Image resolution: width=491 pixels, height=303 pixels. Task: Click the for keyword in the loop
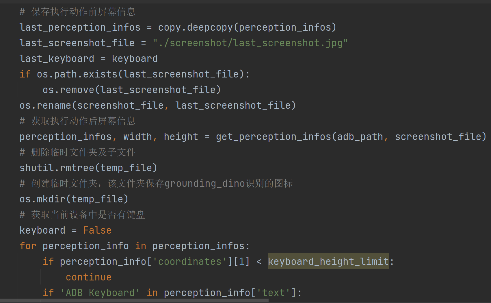28,246
